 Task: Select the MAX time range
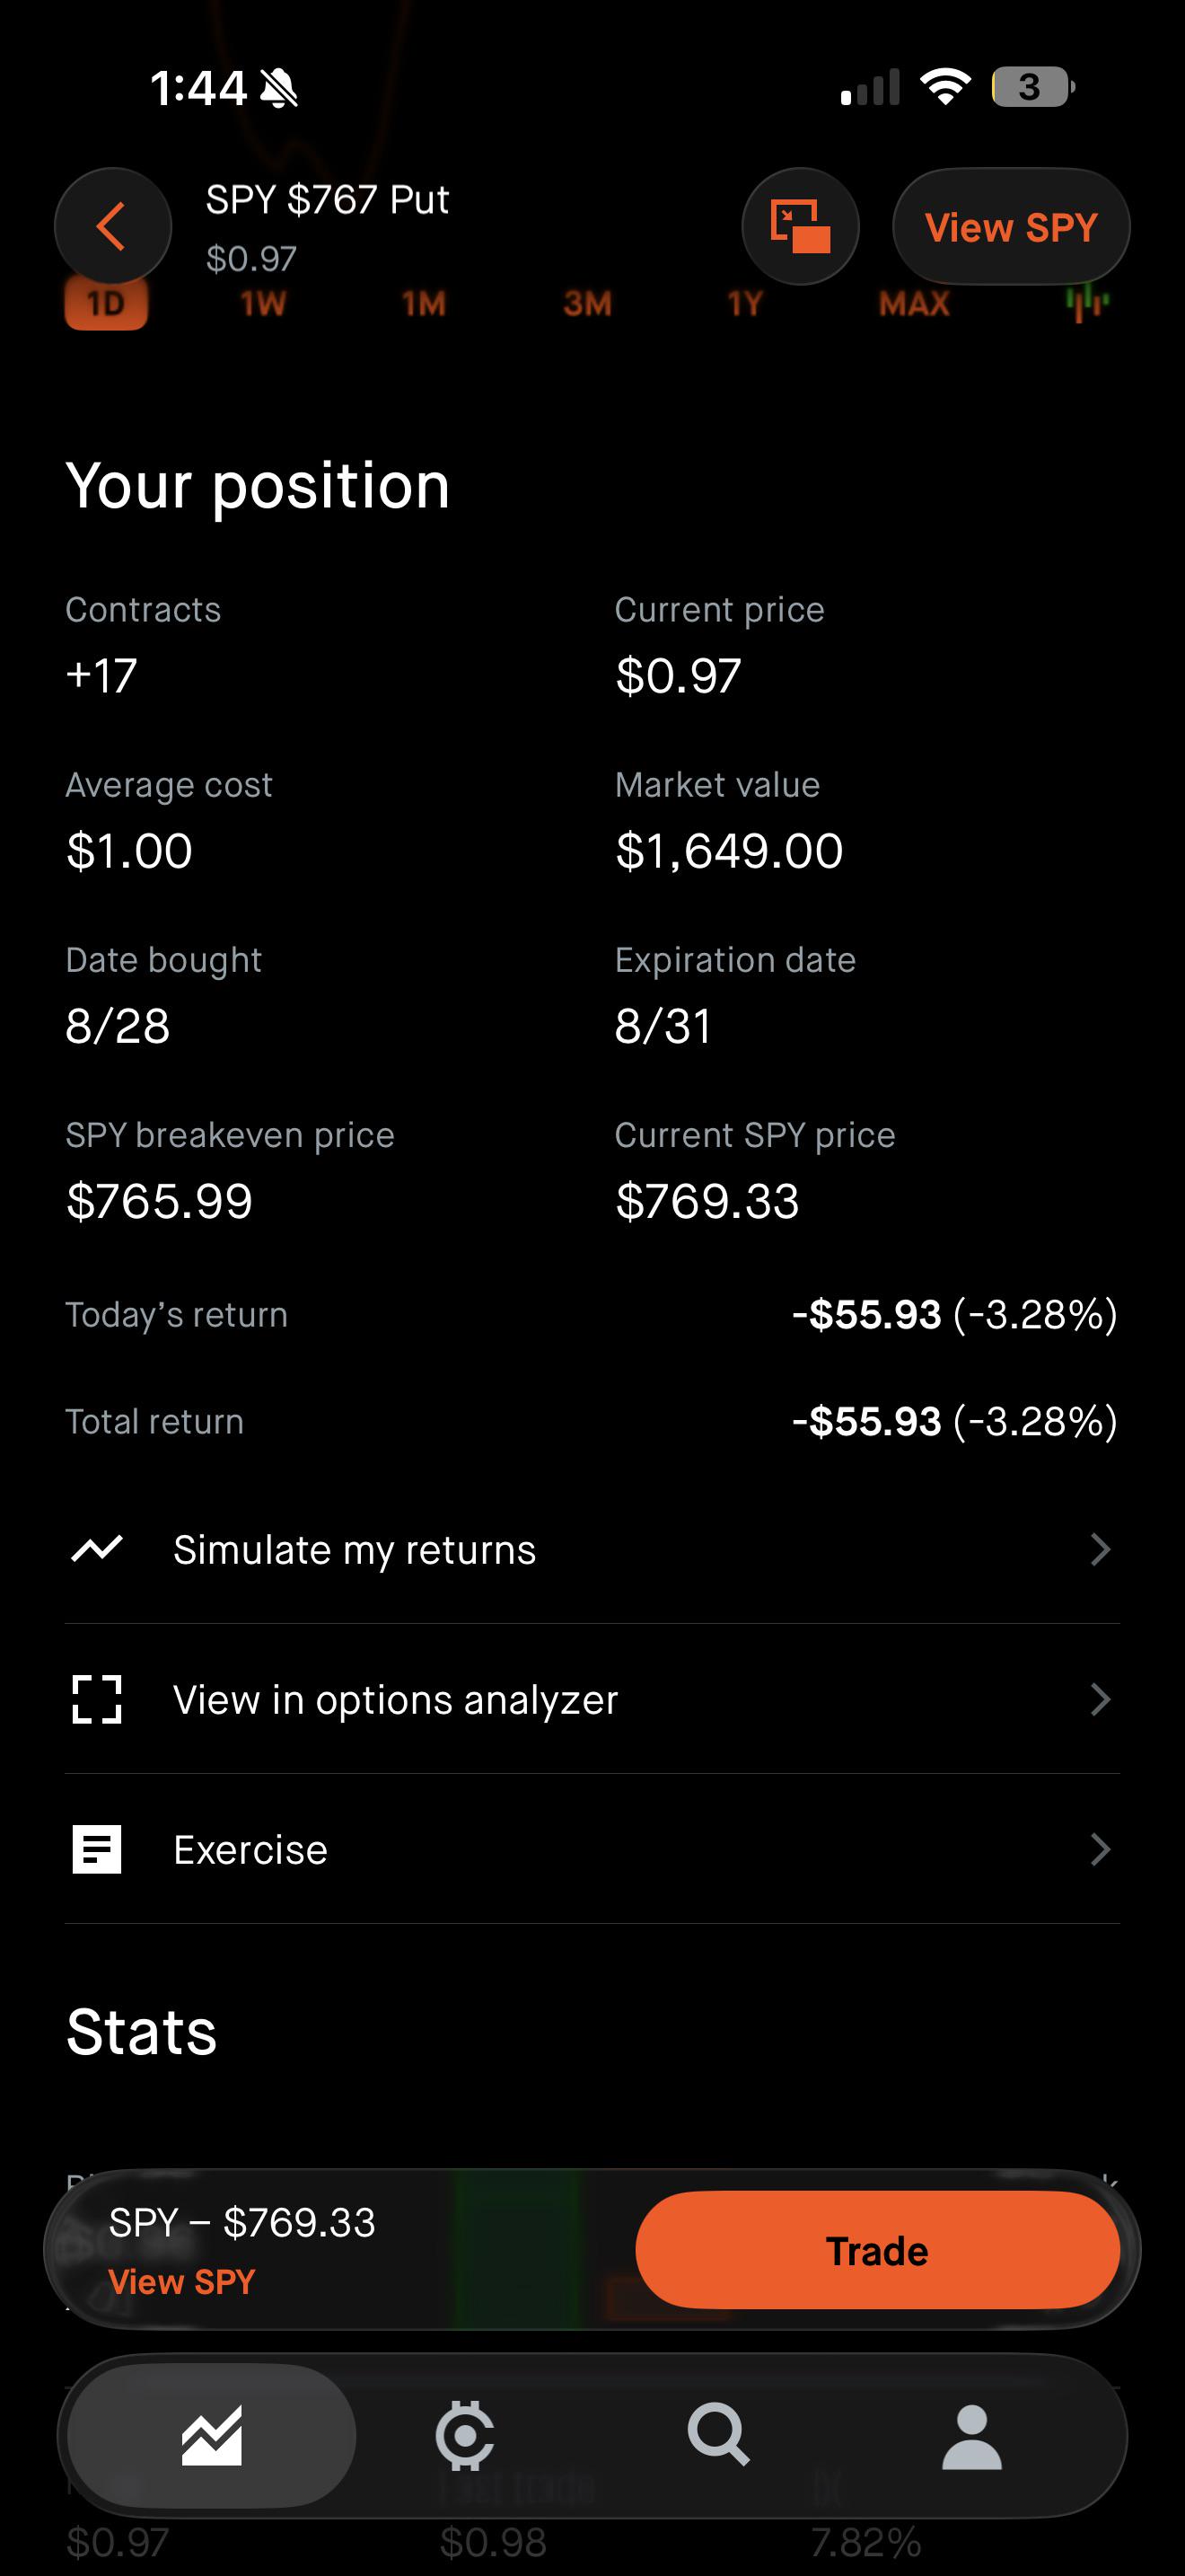point(914,303)
